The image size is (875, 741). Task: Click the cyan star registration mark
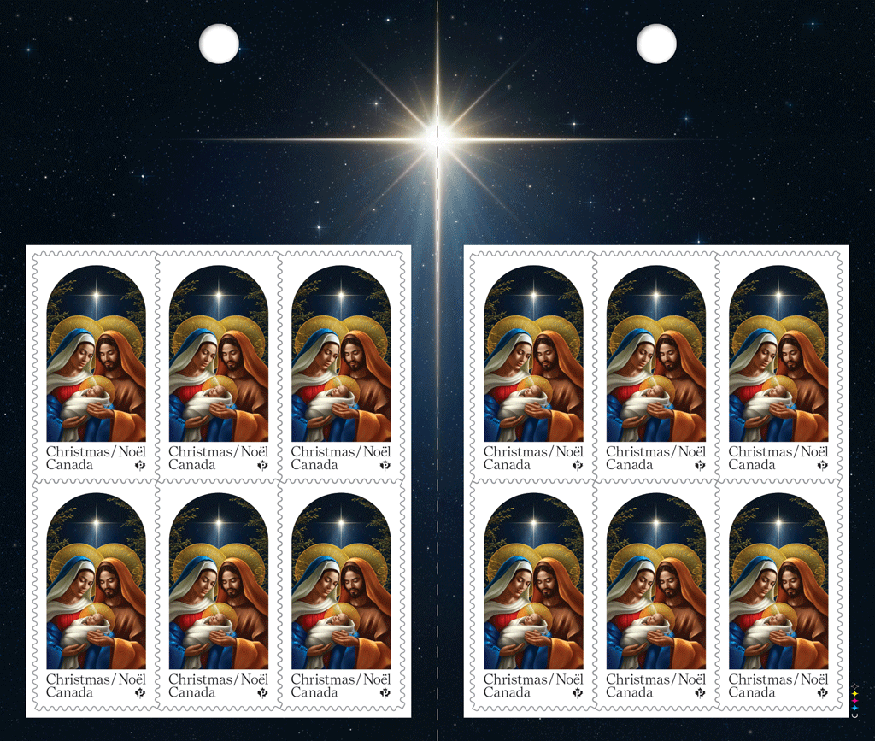point(854,708)
